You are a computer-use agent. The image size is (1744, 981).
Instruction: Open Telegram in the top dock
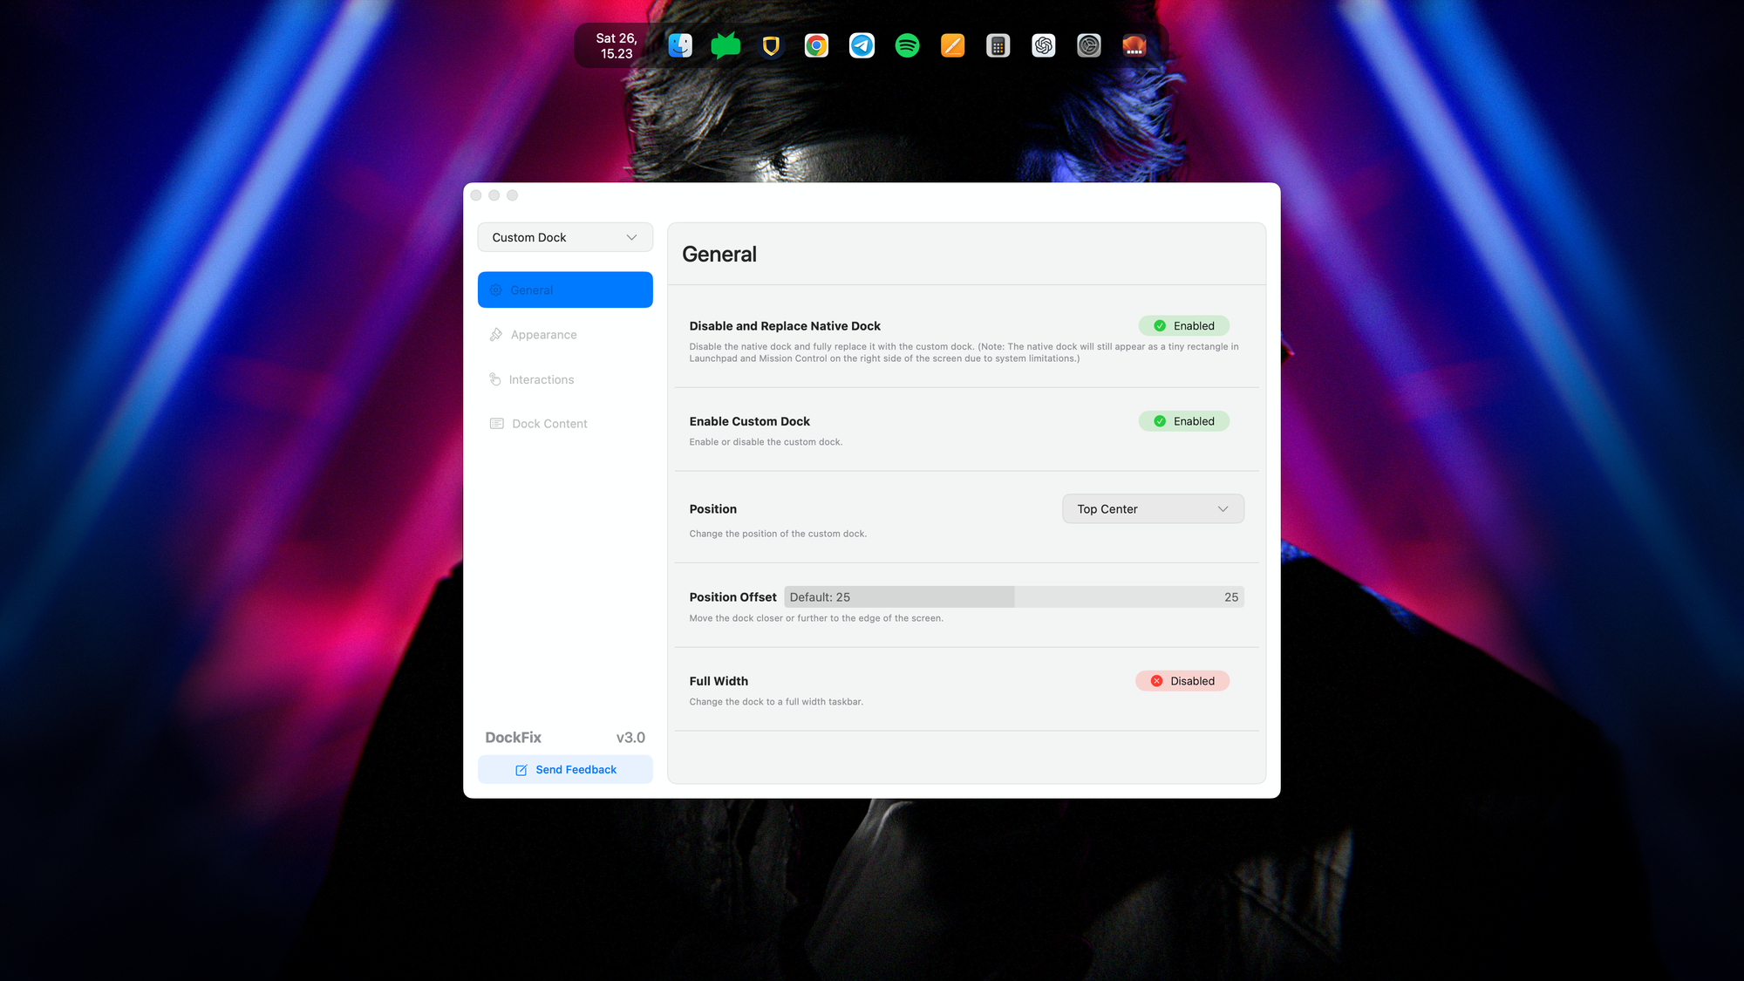862,45
